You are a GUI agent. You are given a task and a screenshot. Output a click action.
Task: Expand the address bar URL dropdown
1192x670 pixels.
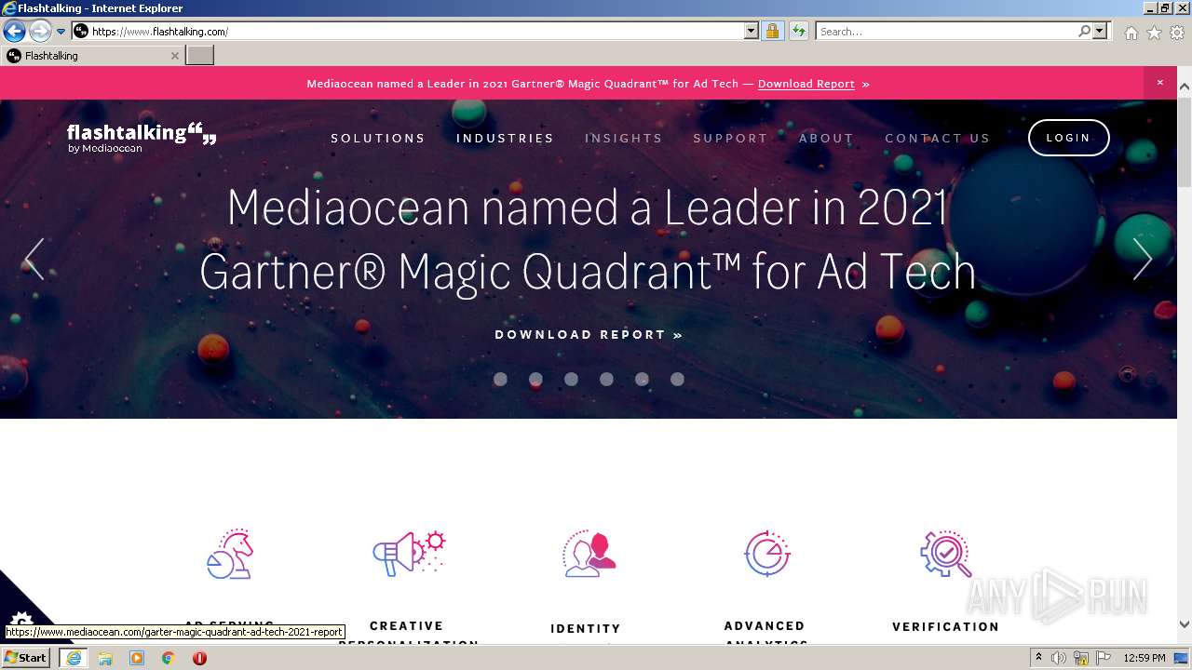tap(752, 31)
